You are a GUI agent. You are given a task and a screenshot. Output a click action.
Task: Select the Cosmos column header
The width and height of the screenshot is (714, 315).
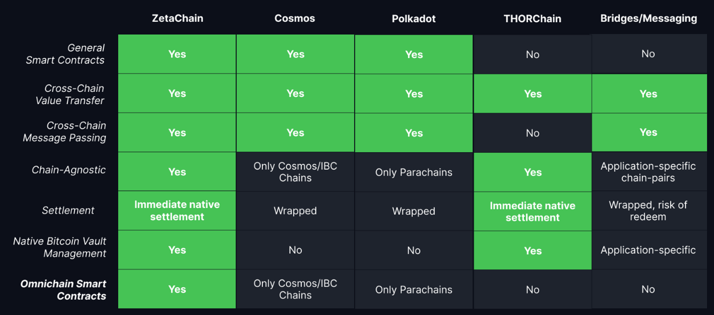295,19
